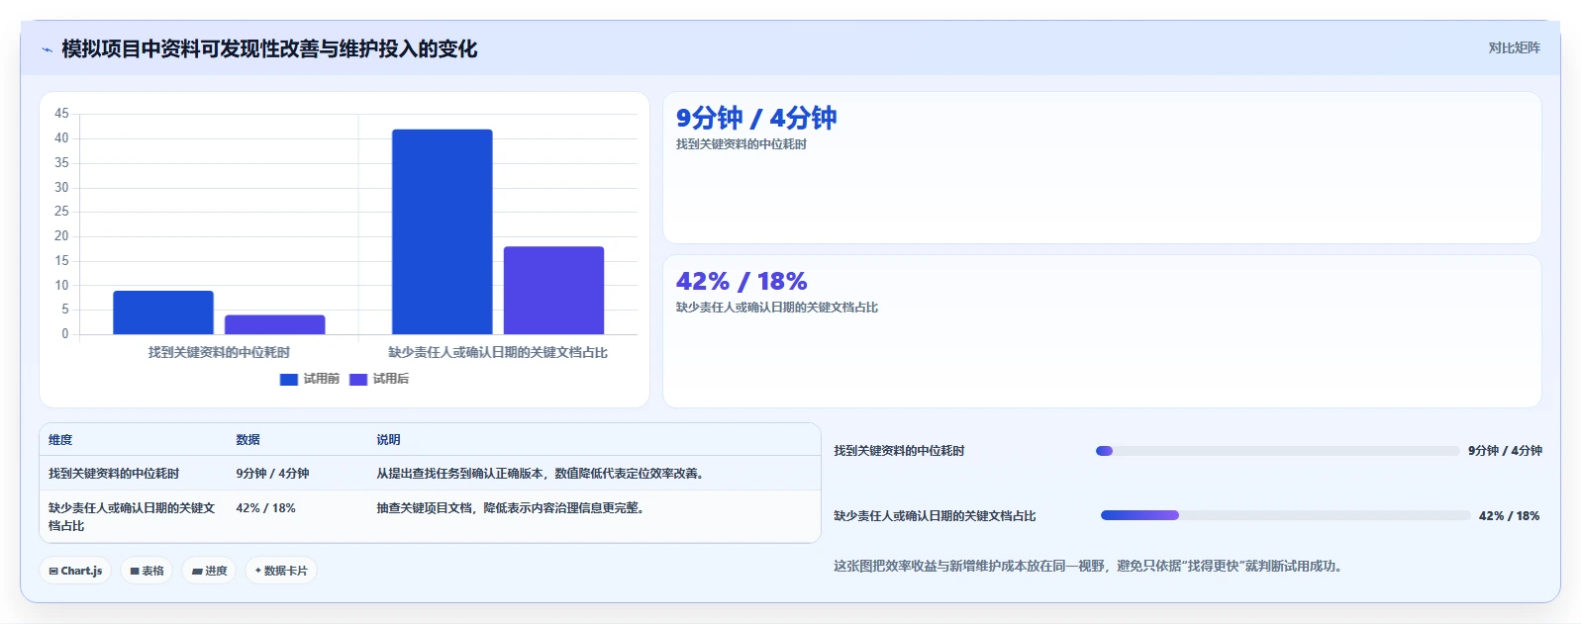This screenshot has height=624, width=1581.
Task: Click the 试用后 bar for 缺少责任人 category
Action: point(554,290)
